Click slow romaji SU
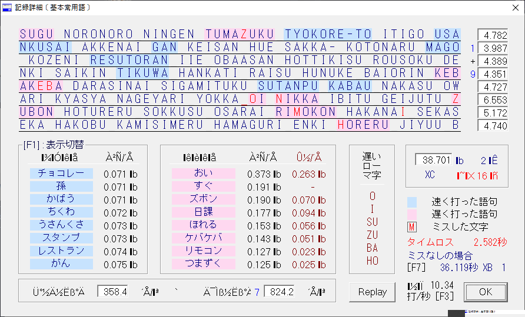This screenshot has height=317, width=525. coord(373,222)
